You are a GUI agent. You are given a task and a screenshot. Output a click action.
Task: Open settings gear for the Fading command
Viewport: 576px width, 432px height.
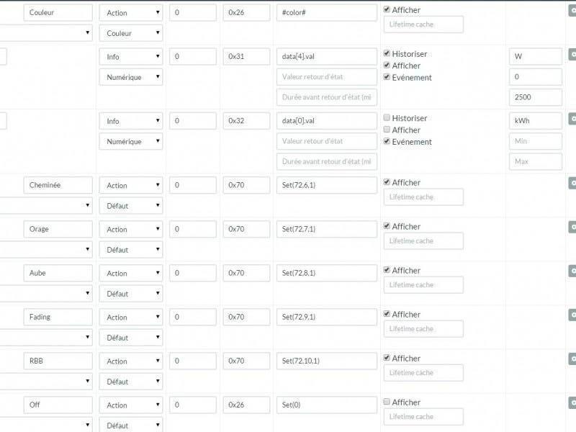tap(572, 315)
